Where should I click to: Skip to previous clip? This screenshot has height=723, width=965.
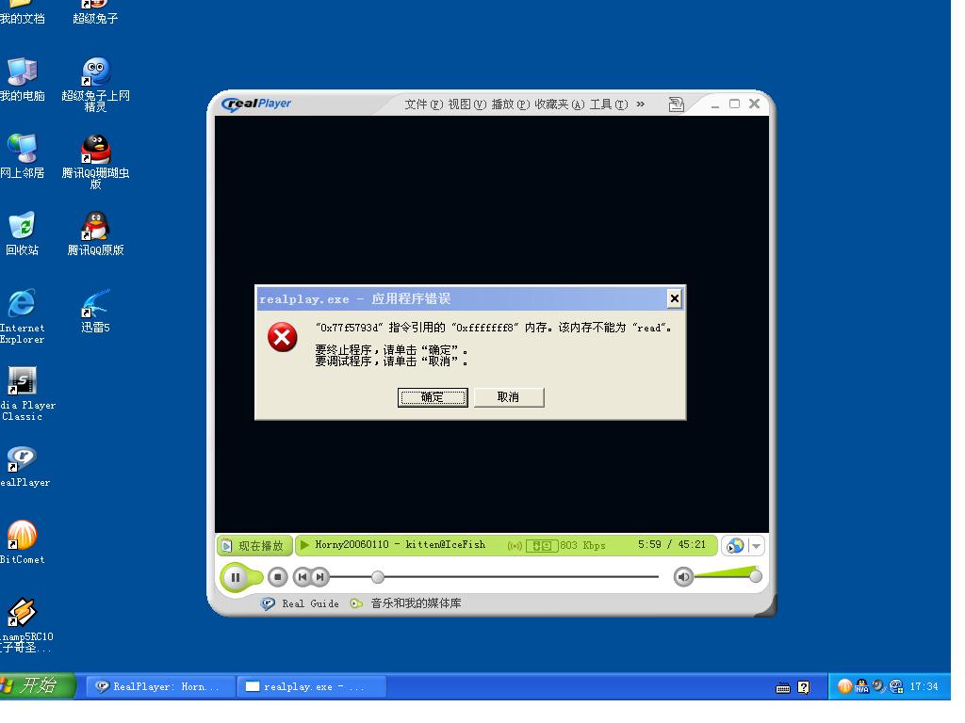click(302, 577)
